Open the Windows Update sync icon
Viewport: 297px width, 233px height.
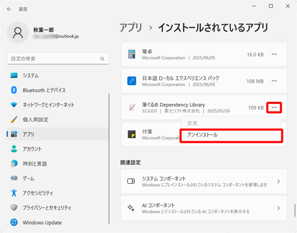click(x=14, y=222)
